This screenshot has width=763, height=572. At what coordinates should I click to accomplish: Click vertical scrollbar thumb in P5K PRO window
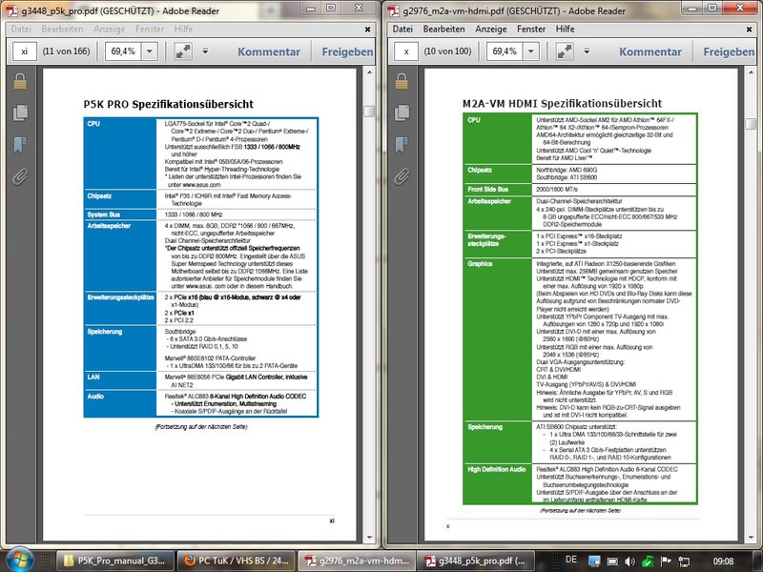[x=369, y=112]
